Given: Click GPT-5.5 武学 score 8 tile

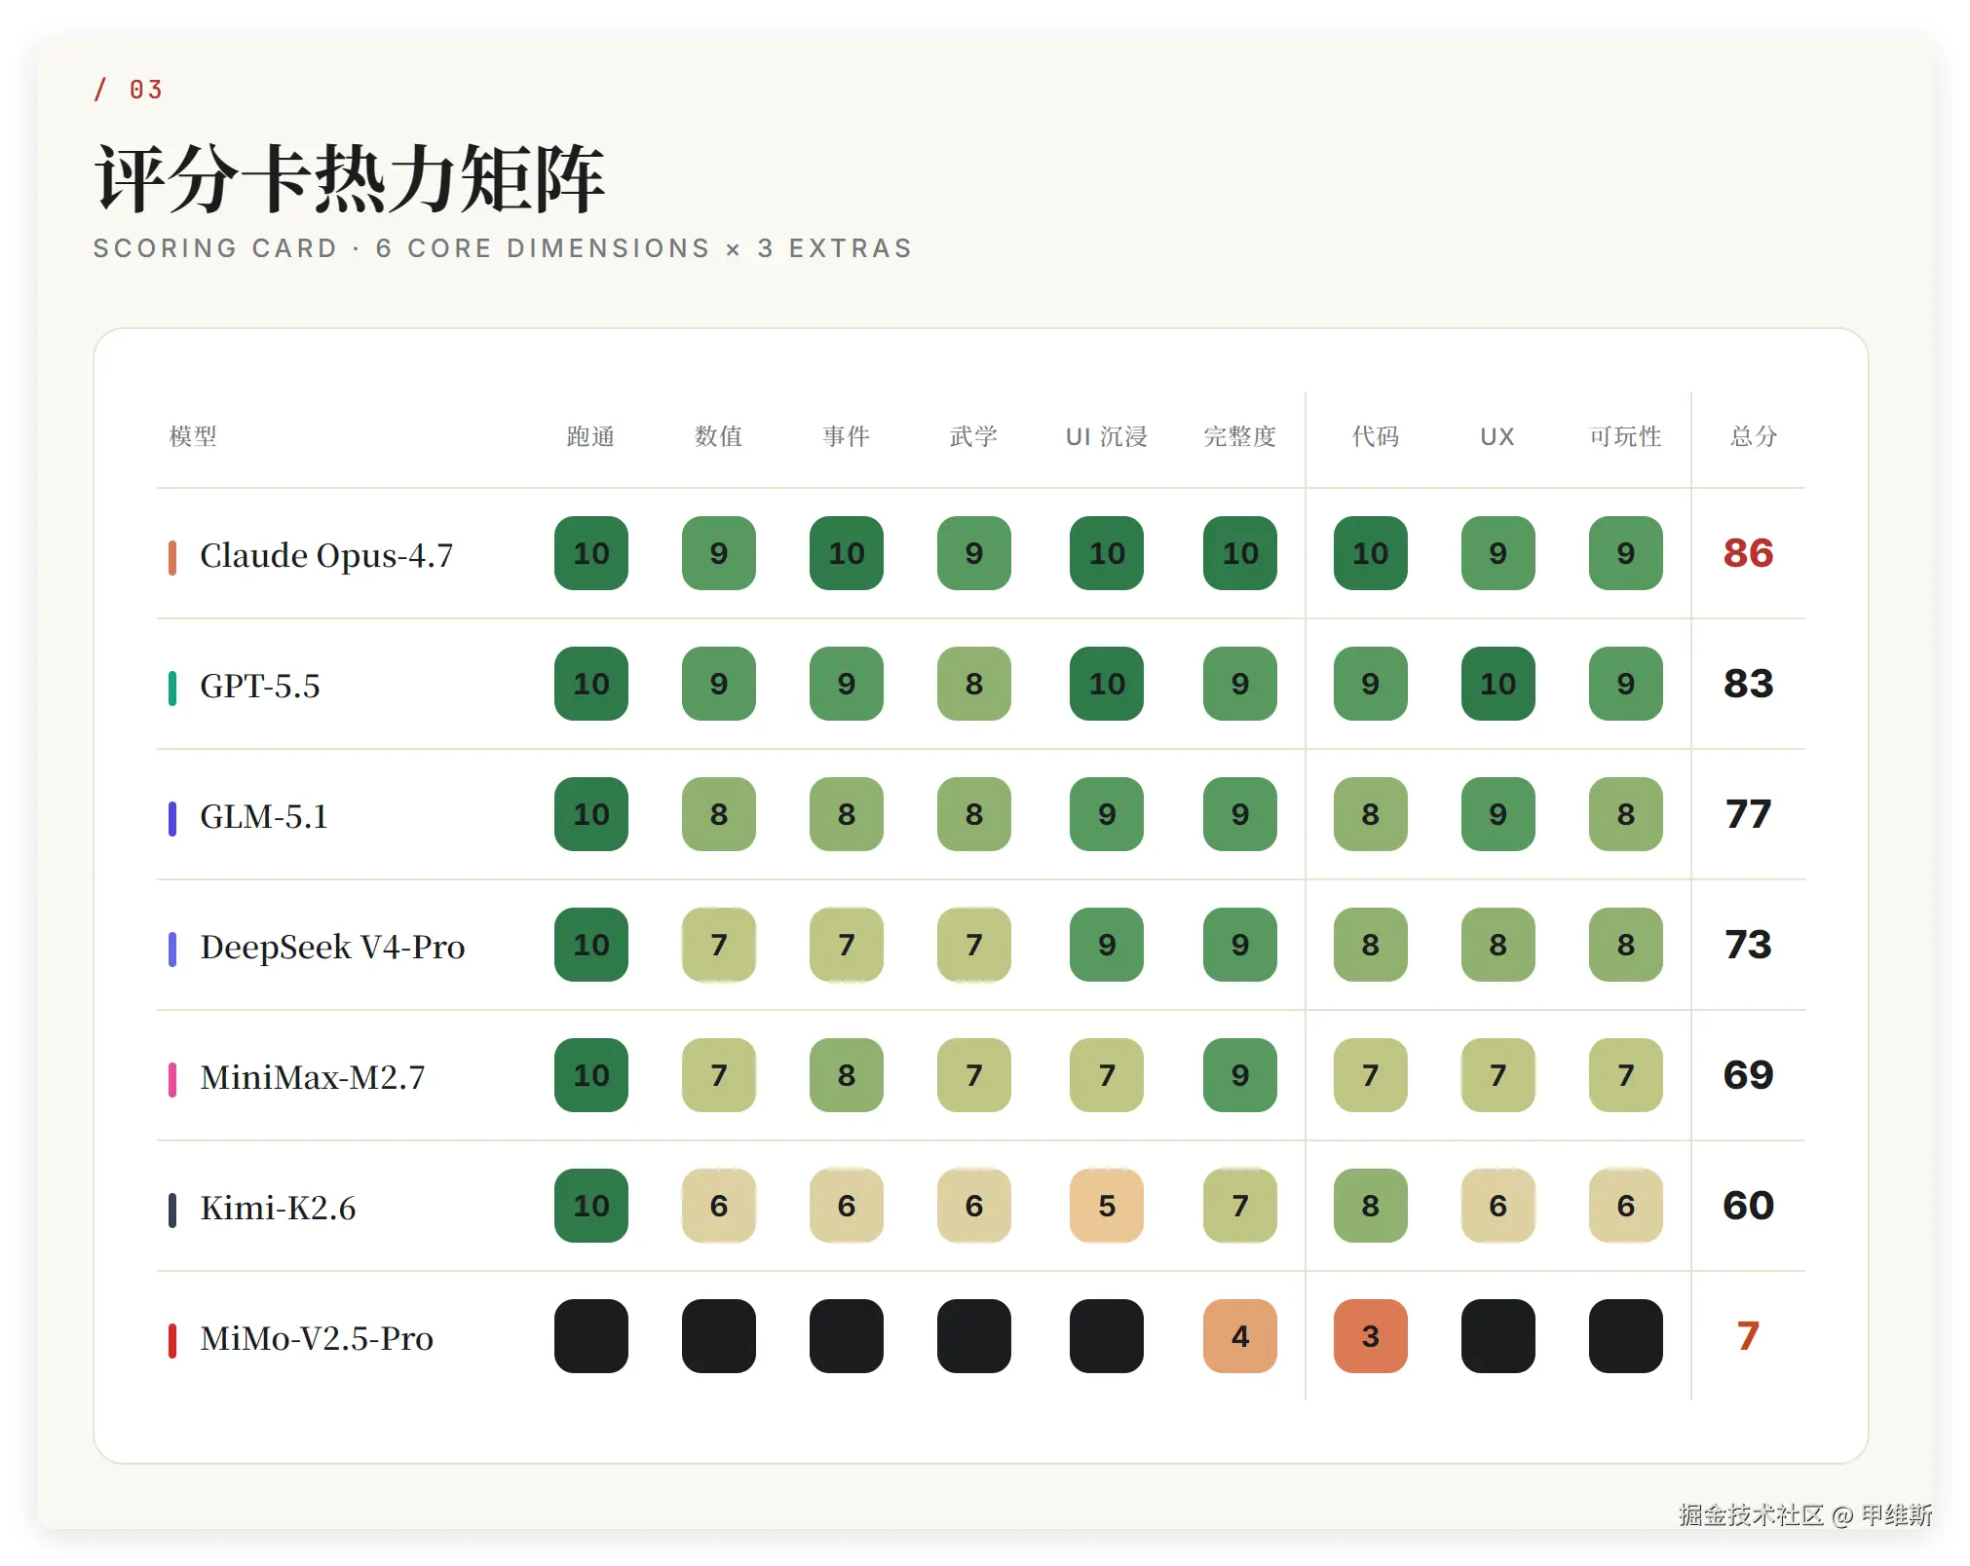Looking at the screenshot, I should pyautogui.click(x=974, y=684).
